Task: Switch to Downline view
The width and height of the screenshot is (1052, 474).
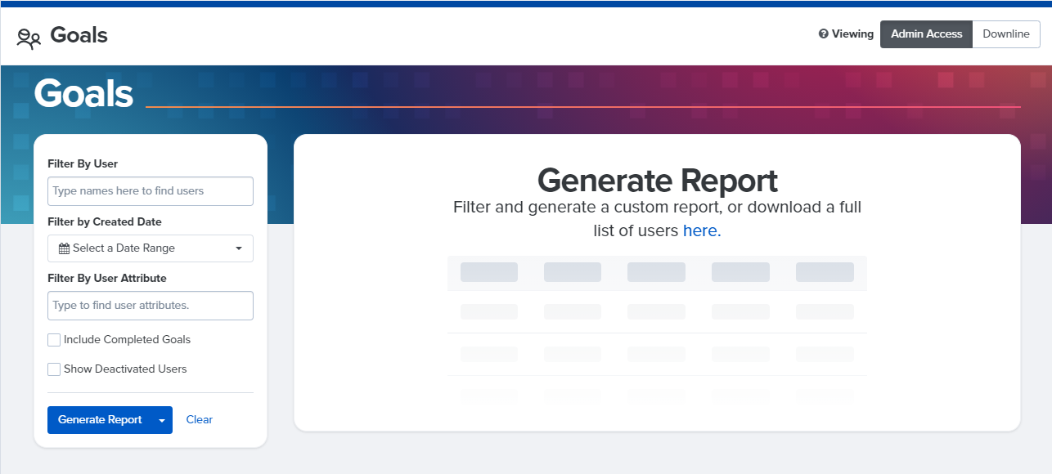Action: click(x=1006, y=34)
